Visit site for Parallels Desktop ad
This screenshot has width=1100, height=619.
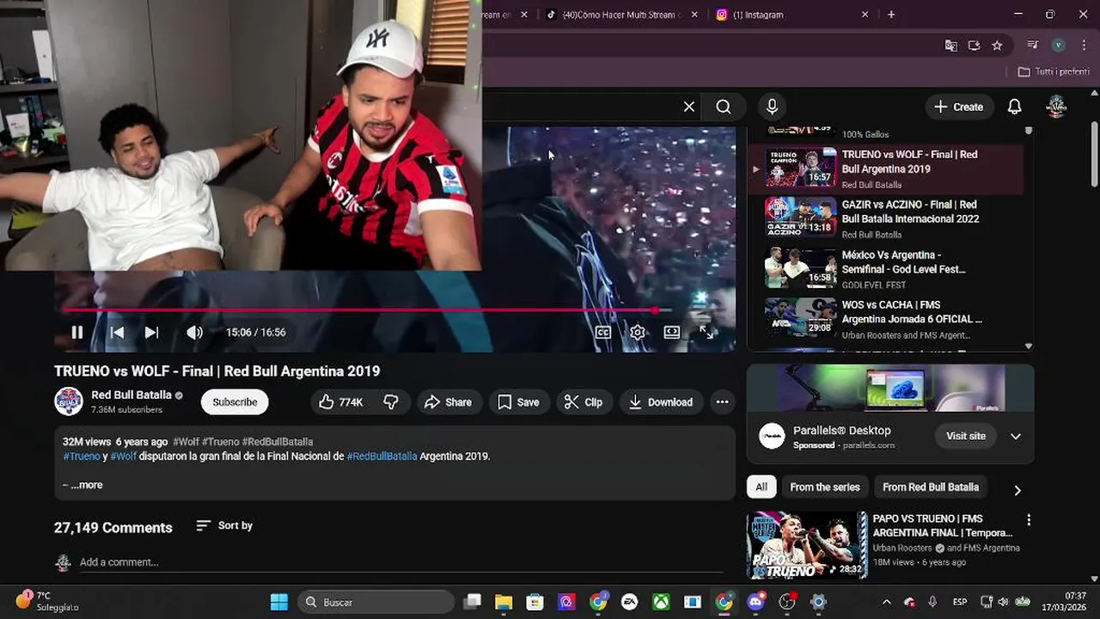click(966, 436)
